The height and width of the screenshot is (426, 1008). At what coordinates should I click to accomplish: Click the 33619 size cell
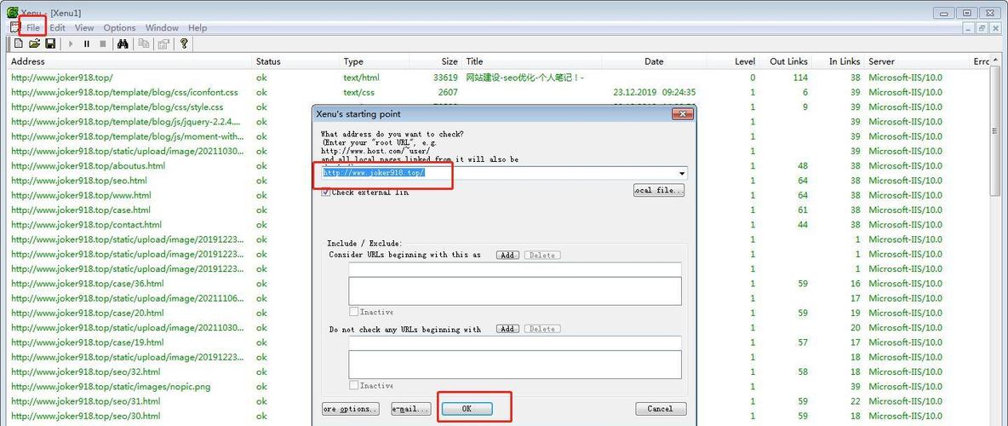(x=445, y=78)
